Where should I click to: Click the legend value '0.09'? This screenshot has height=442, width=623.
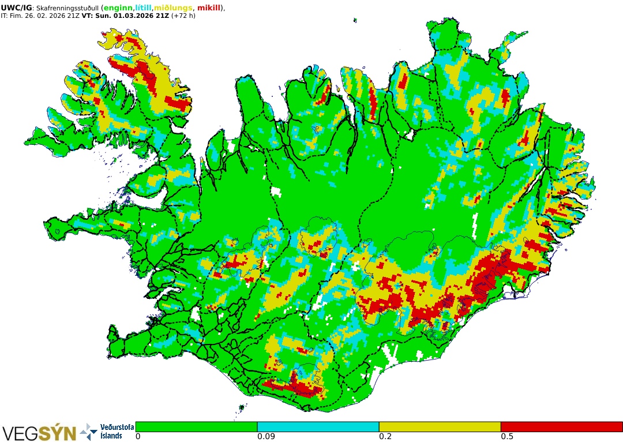tap(266, 436)
